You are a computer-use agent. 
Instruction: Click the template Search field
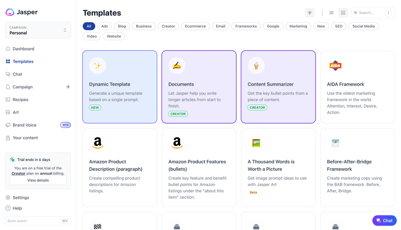click(372, 13)
